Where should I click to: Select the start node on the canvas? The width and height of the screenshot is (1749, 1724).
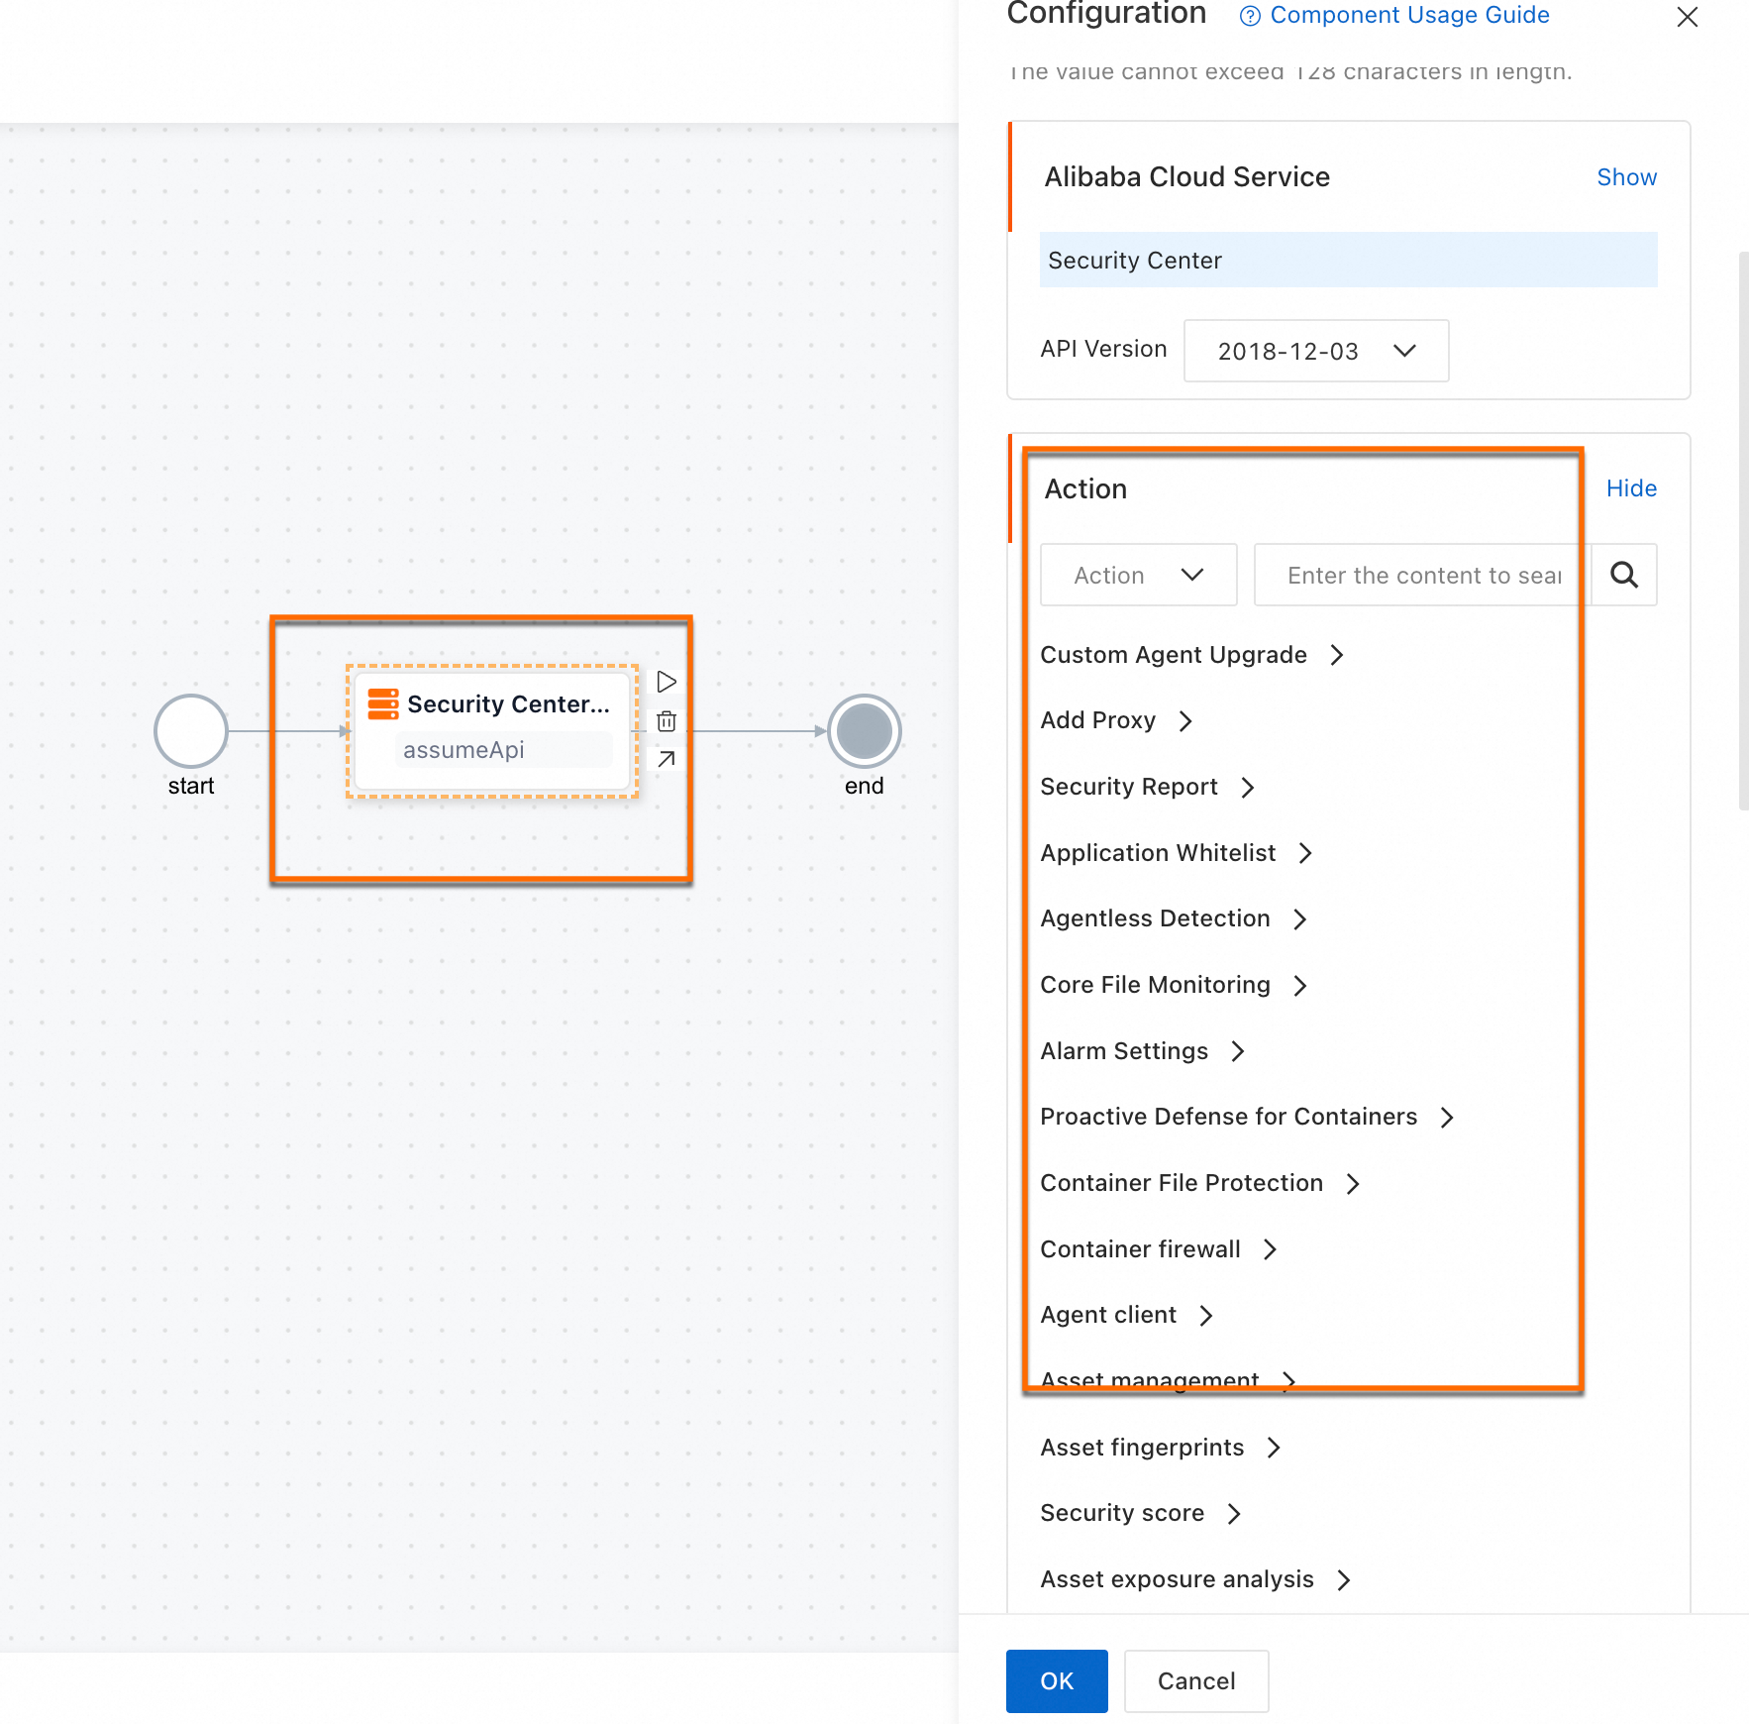tap(191, 731)
